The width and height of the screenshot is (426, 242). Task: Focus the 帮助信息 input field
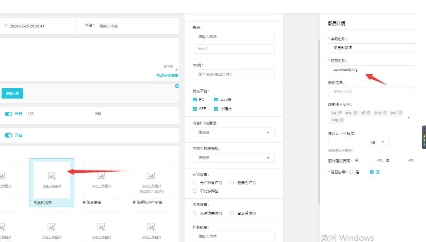tap(371, 91)
